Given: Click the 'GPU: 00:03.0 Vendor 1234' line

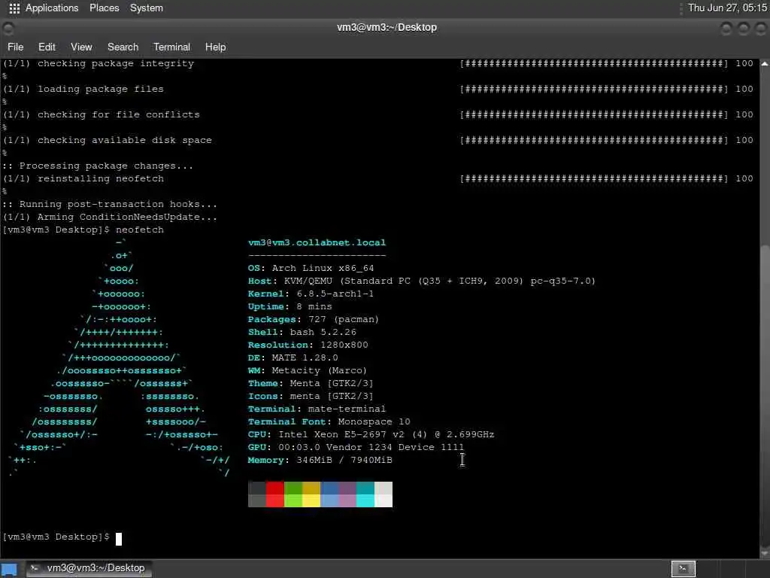Looking at the screenshot, I should (356, 447).
